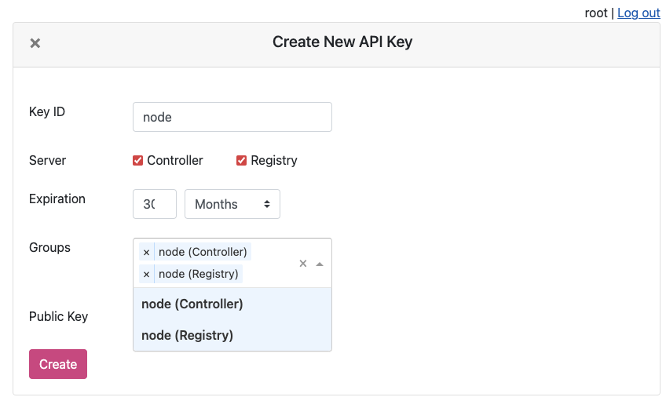
Task: Clear all selected groups
Action: click(303, 264)
